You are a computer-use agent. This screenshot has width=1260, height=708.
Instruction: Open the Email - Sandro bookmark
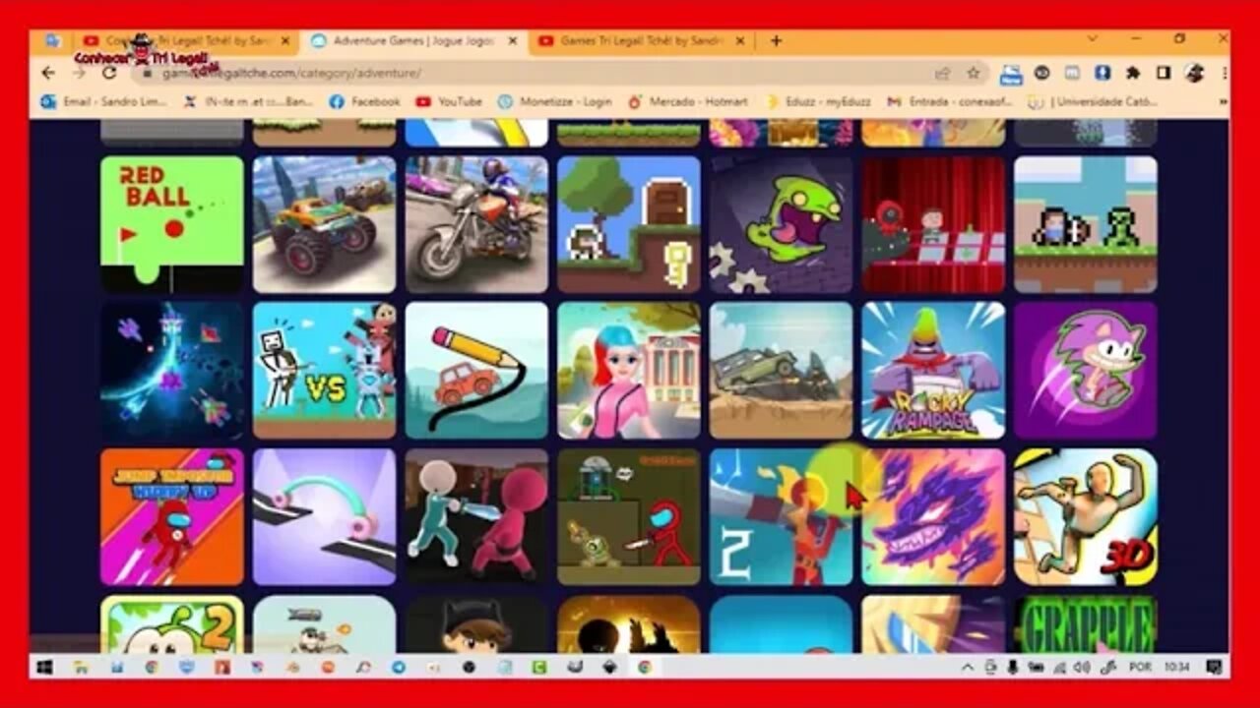tap(103, 101)
